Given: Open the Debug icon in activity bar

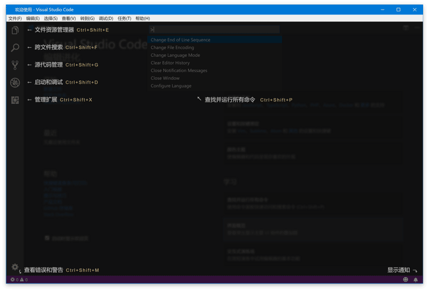Looking at the screenshot, I should click(x=15, y=83).
